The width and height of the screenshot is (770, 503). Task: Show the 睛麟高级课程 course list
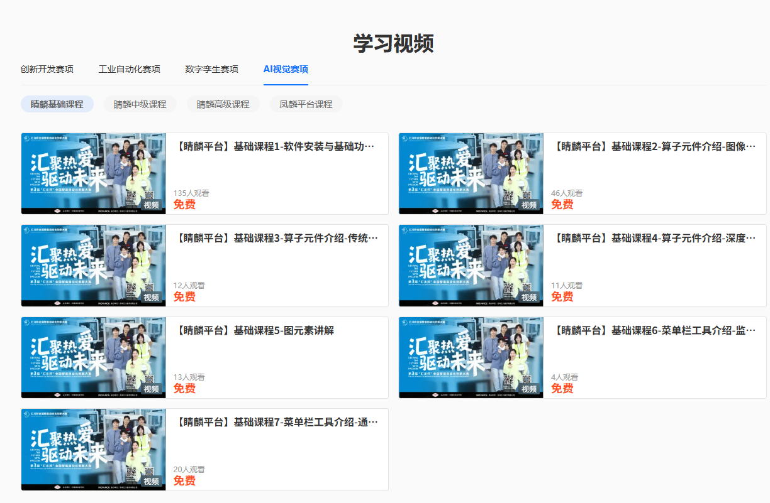tap(223, 104)
